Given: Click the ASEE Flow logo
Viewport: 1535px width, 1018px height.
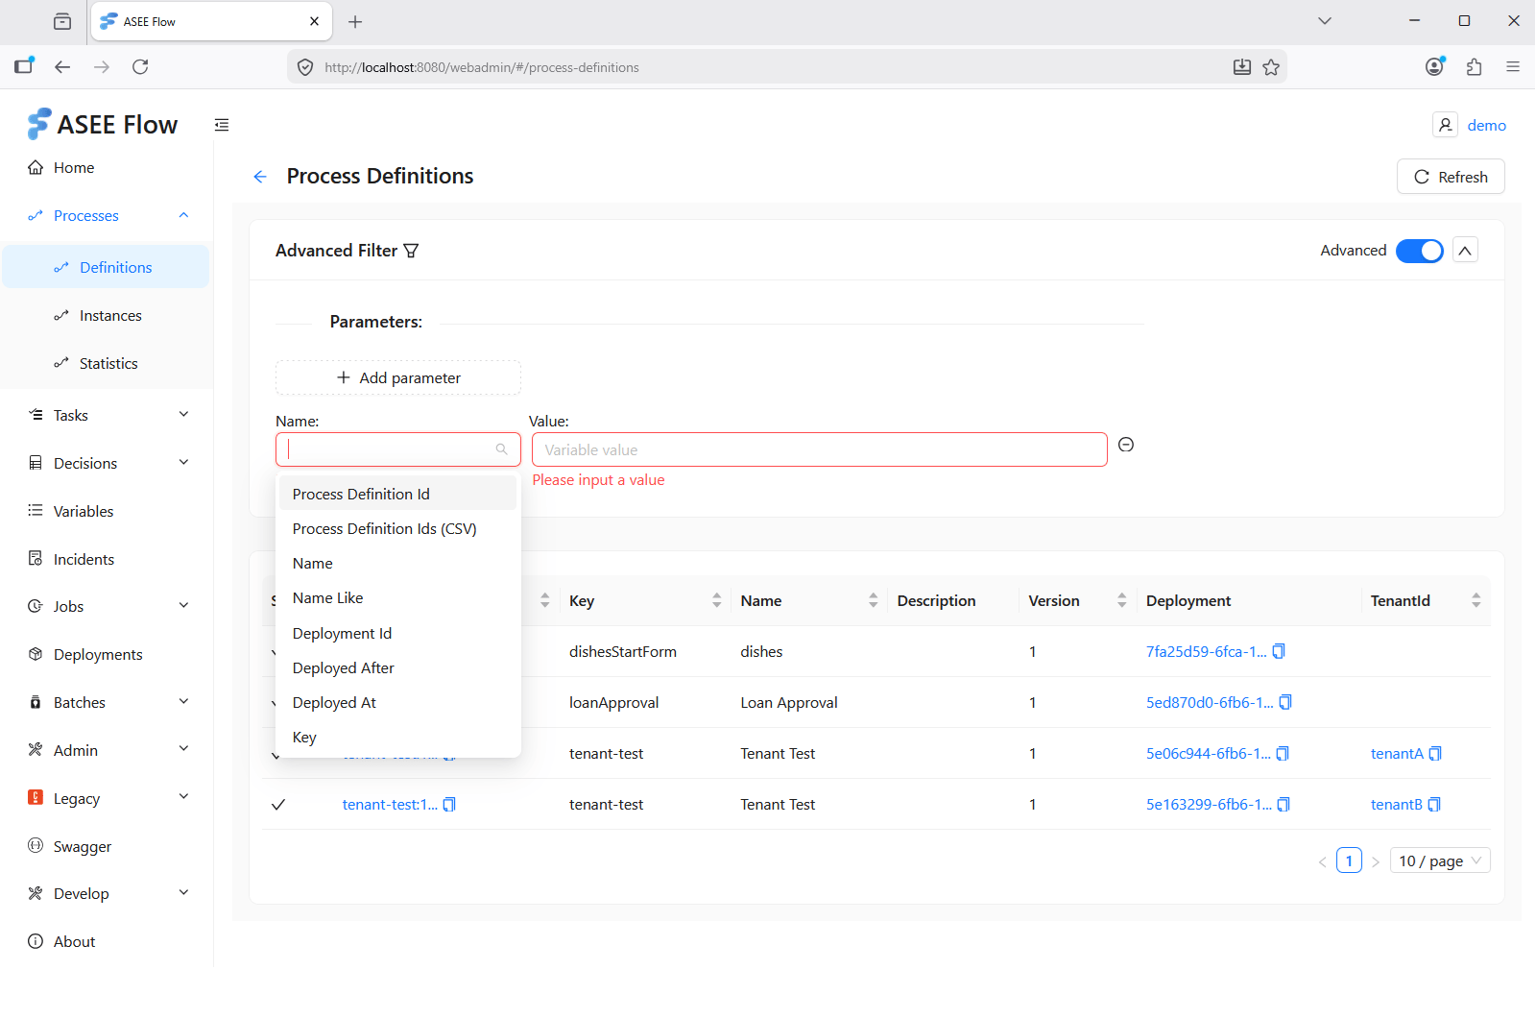Looking at the screenshot, I should [x=103, y=125].
